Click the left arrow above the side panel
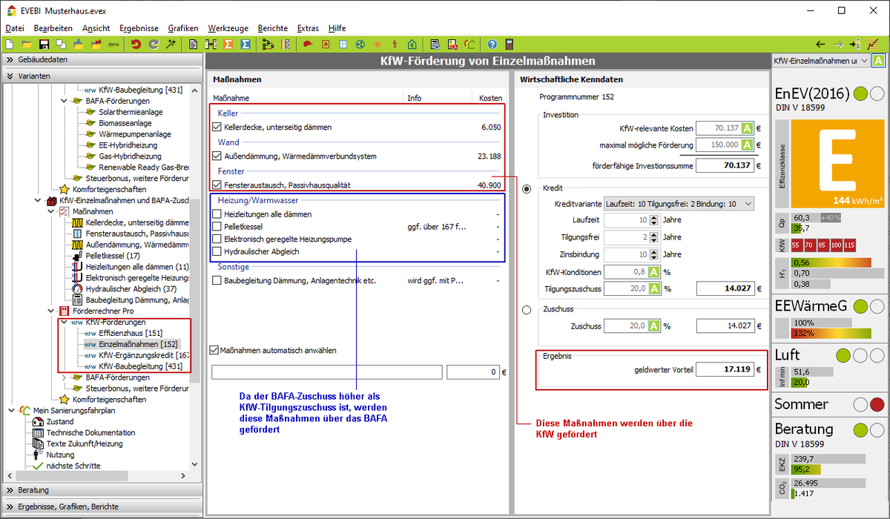Screen dimensions: 890x519 point(820,44)
